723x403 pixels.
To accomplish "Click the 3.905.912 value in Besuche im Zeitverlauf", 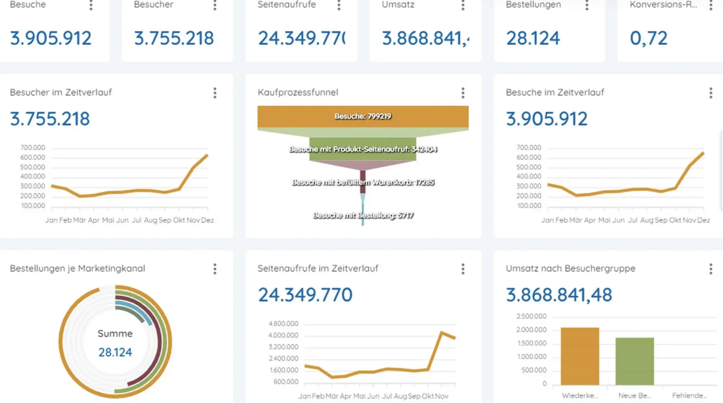I will coord(547,119).
